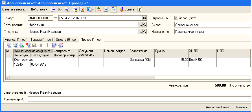Click Физ. лицо ellipsis select button
Viewport: 252px width, 112px height.
click(x=141, y=32)
